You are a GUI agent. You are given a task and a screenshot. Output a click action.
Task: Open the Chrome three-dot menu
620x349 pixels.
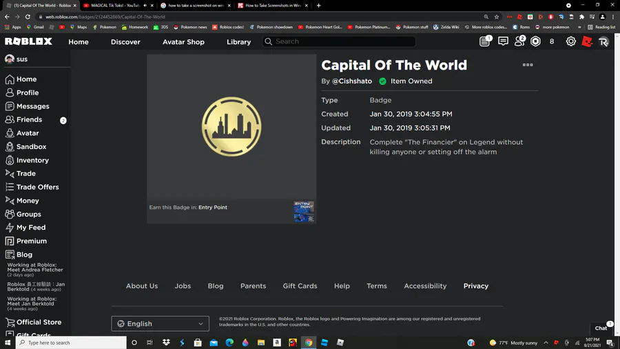tap(613, 17)
